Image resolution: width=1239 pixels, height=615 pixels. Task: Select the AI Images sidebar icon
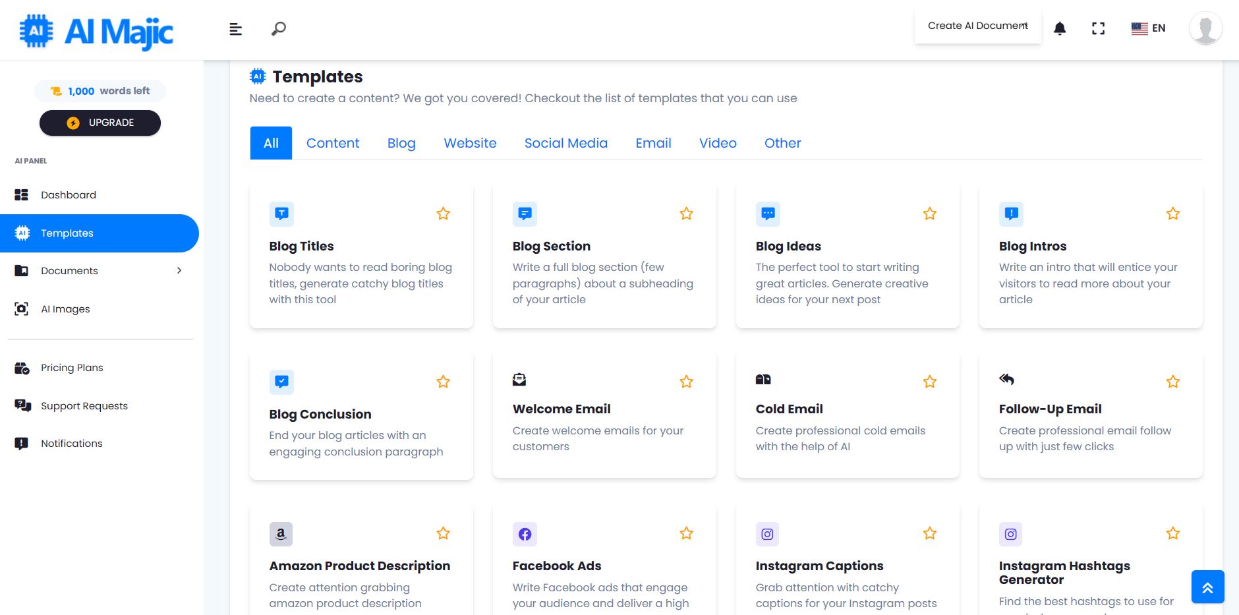22,308
